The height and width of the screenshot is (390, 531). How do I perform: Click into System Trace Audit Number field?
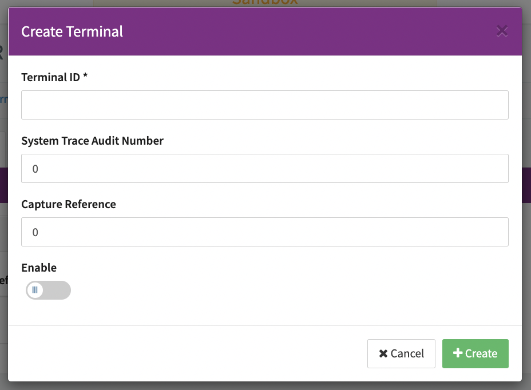coord(264,168)
